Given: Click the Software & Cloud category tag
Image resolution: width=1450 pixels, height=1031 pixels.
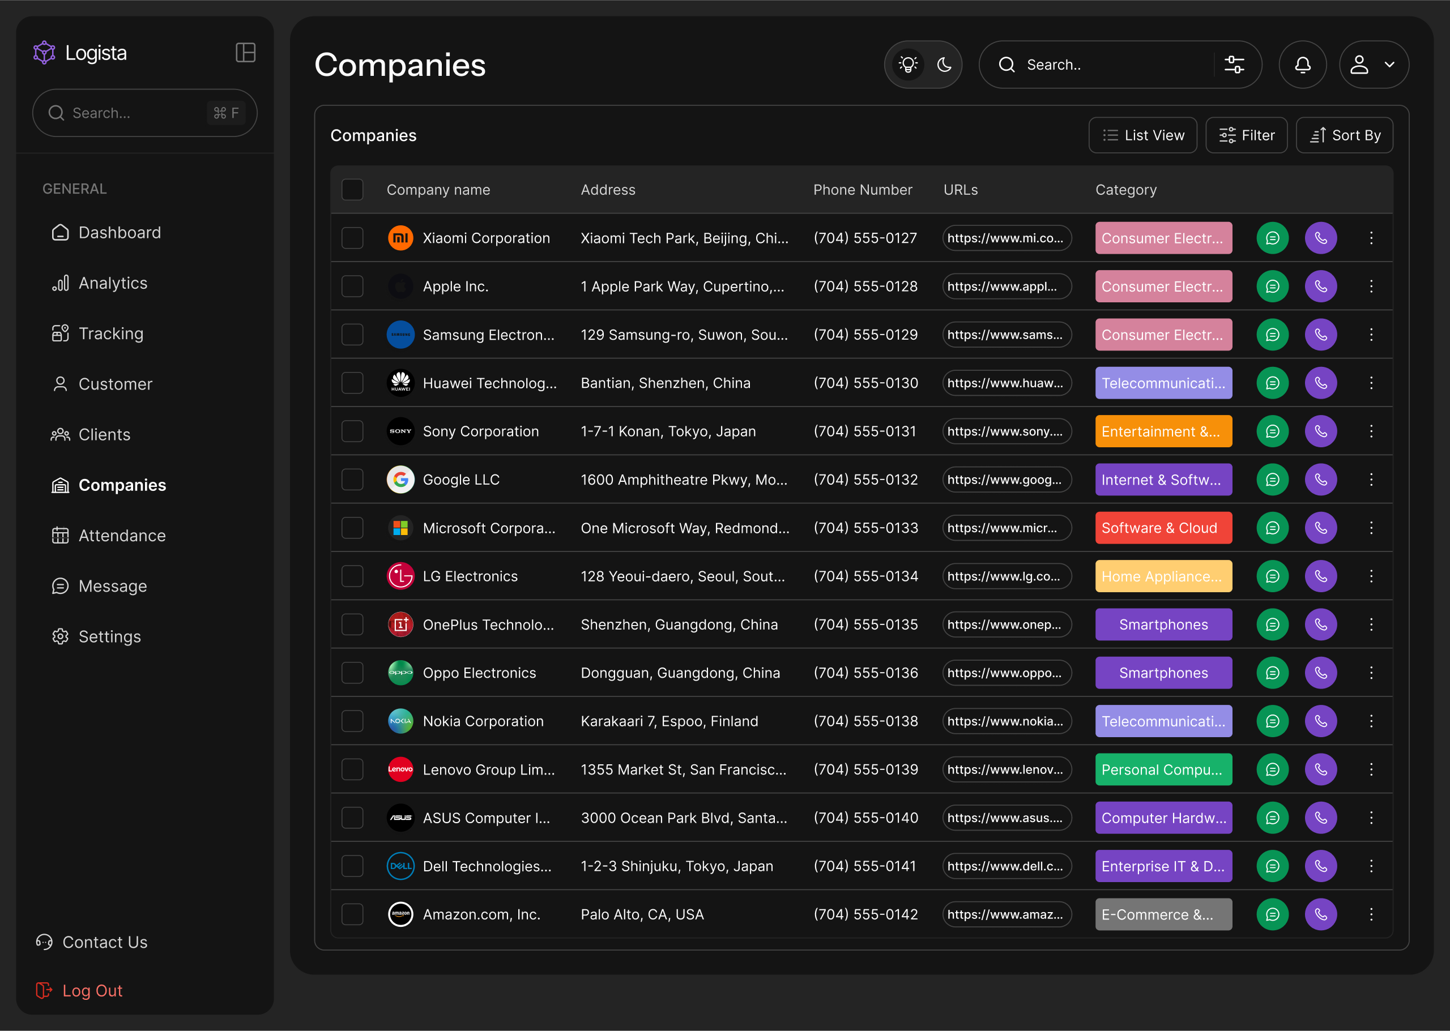Looking at the screenshot, I should [x=1163, y=528].
